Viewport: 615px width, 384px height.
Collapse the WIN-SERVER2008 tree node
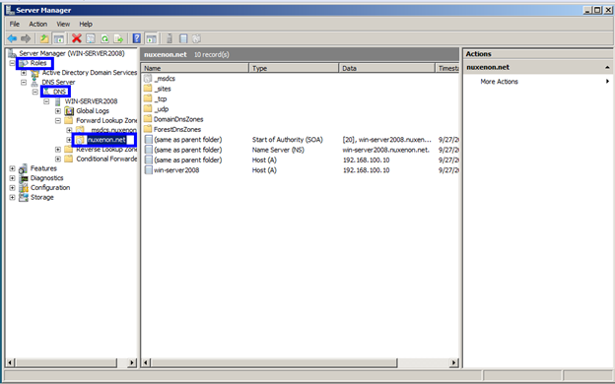(46, 101)
